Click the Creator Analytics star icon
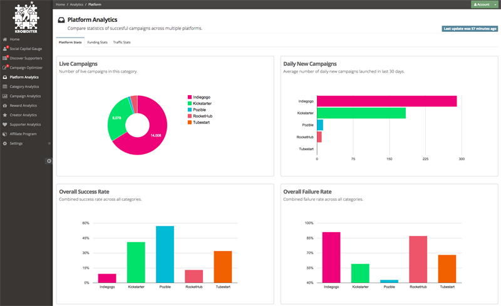The width and height of the screenshot is (501, 306). (5, 115)
